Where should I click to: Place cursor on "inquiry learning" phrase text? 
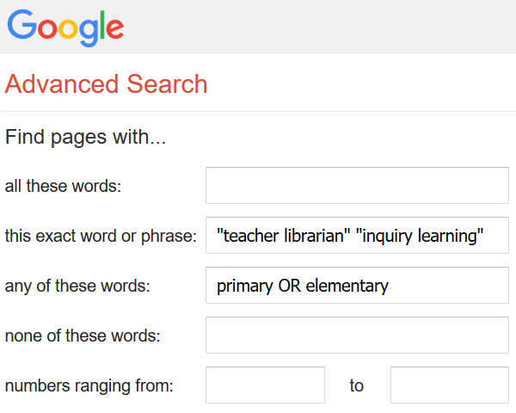[421, 236]
